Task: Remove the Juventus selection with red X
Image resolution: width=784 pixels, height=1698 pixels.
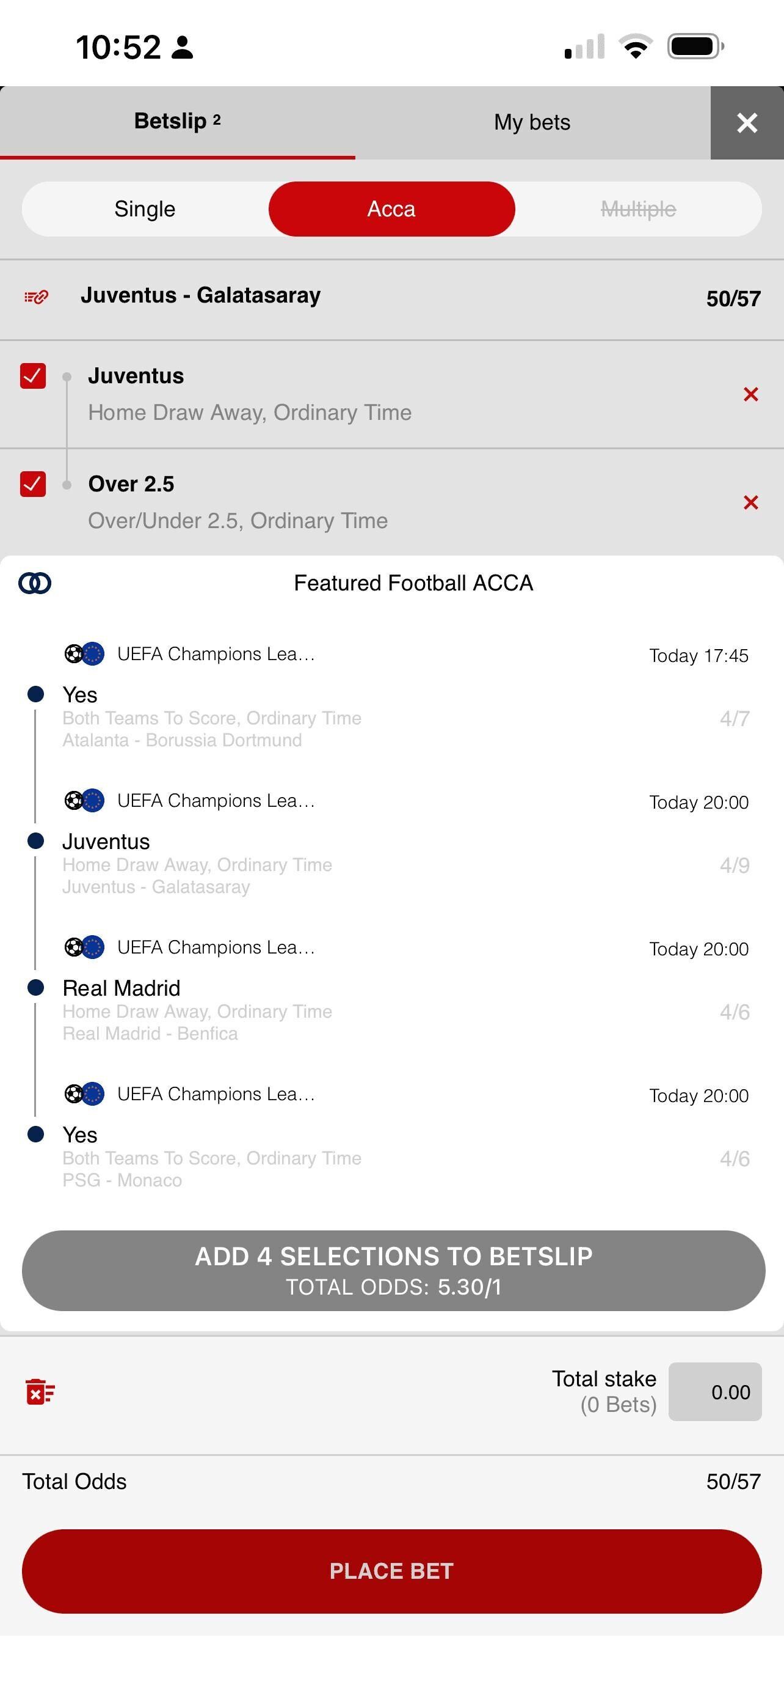Action: [x=750, y=394]
